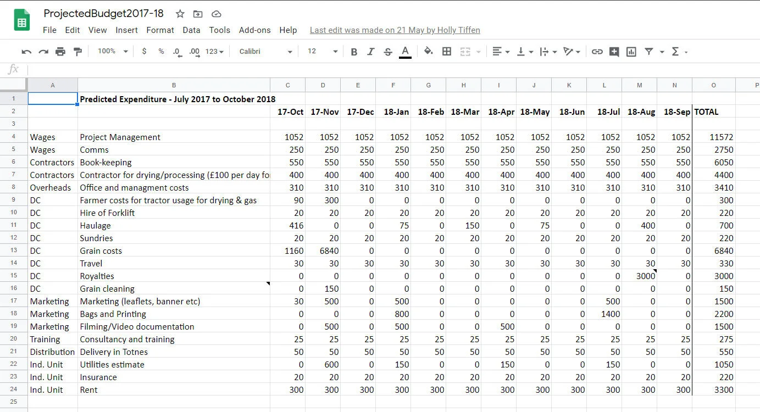760x412 pixels.
Task: Open the Edit menu
Action: click(72, 30)
